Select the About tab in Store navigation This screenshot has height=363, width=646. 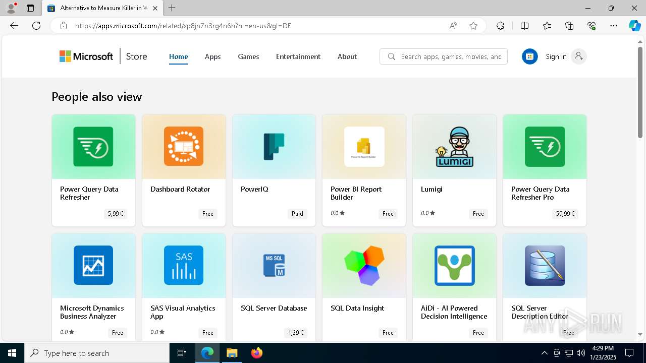(x=347, y=56)
